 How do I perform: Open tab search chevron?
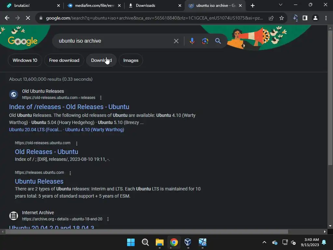[x=281, y=5]
